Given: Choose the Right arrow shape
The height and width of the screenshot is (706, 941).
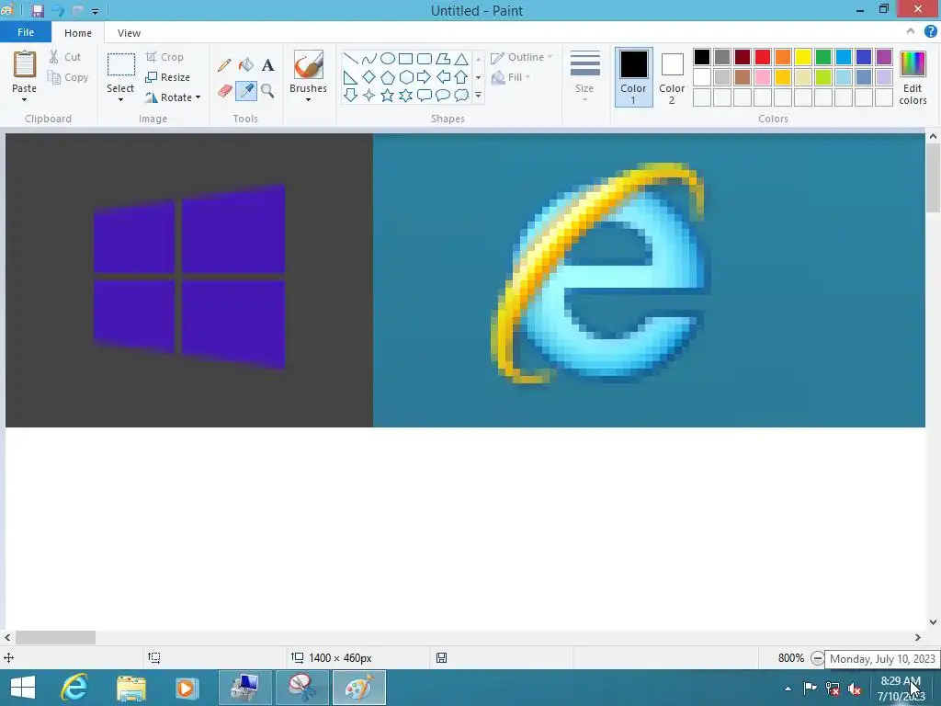Looking at the screenshot, I should [425, 77].
